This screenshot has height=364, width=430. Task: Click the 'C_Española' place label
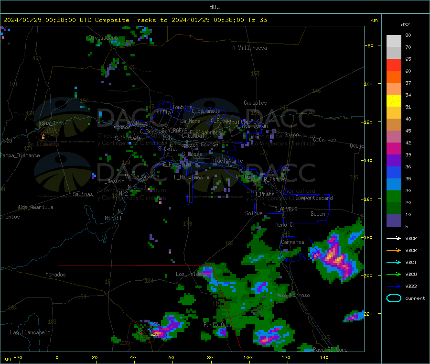tap(206, 111)
